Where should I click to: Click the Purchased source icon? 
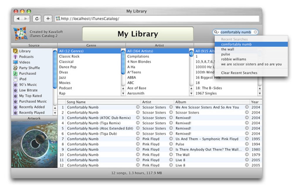(x=16, y=73)
